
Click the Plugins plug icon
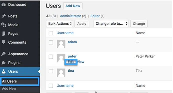(x=4, y=63)
